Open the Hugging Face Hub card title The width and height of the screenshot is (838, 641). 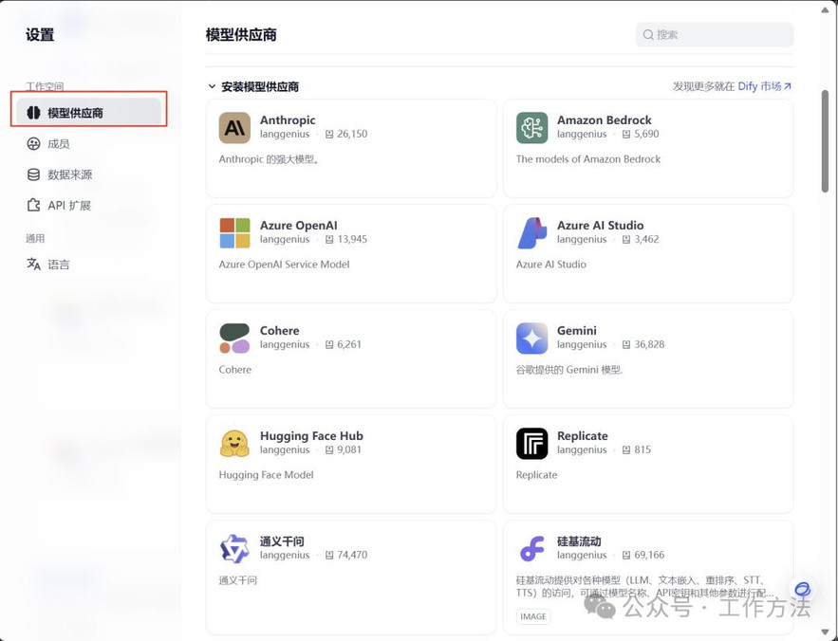coord(311,436)
